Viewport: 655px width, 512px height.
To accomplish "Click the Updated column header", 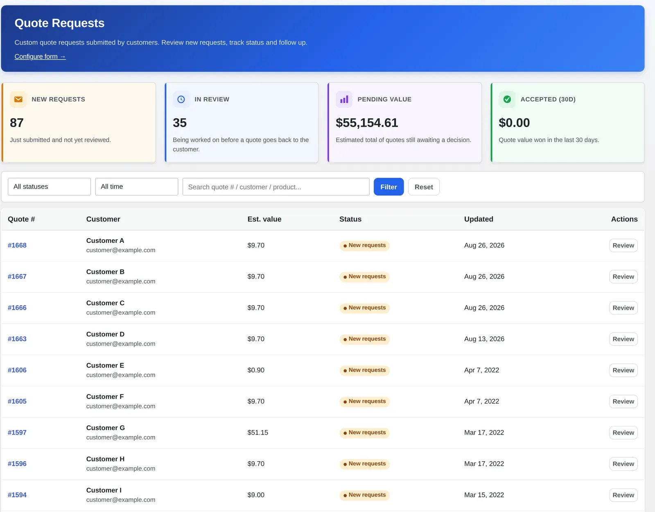I will [479, 219].
